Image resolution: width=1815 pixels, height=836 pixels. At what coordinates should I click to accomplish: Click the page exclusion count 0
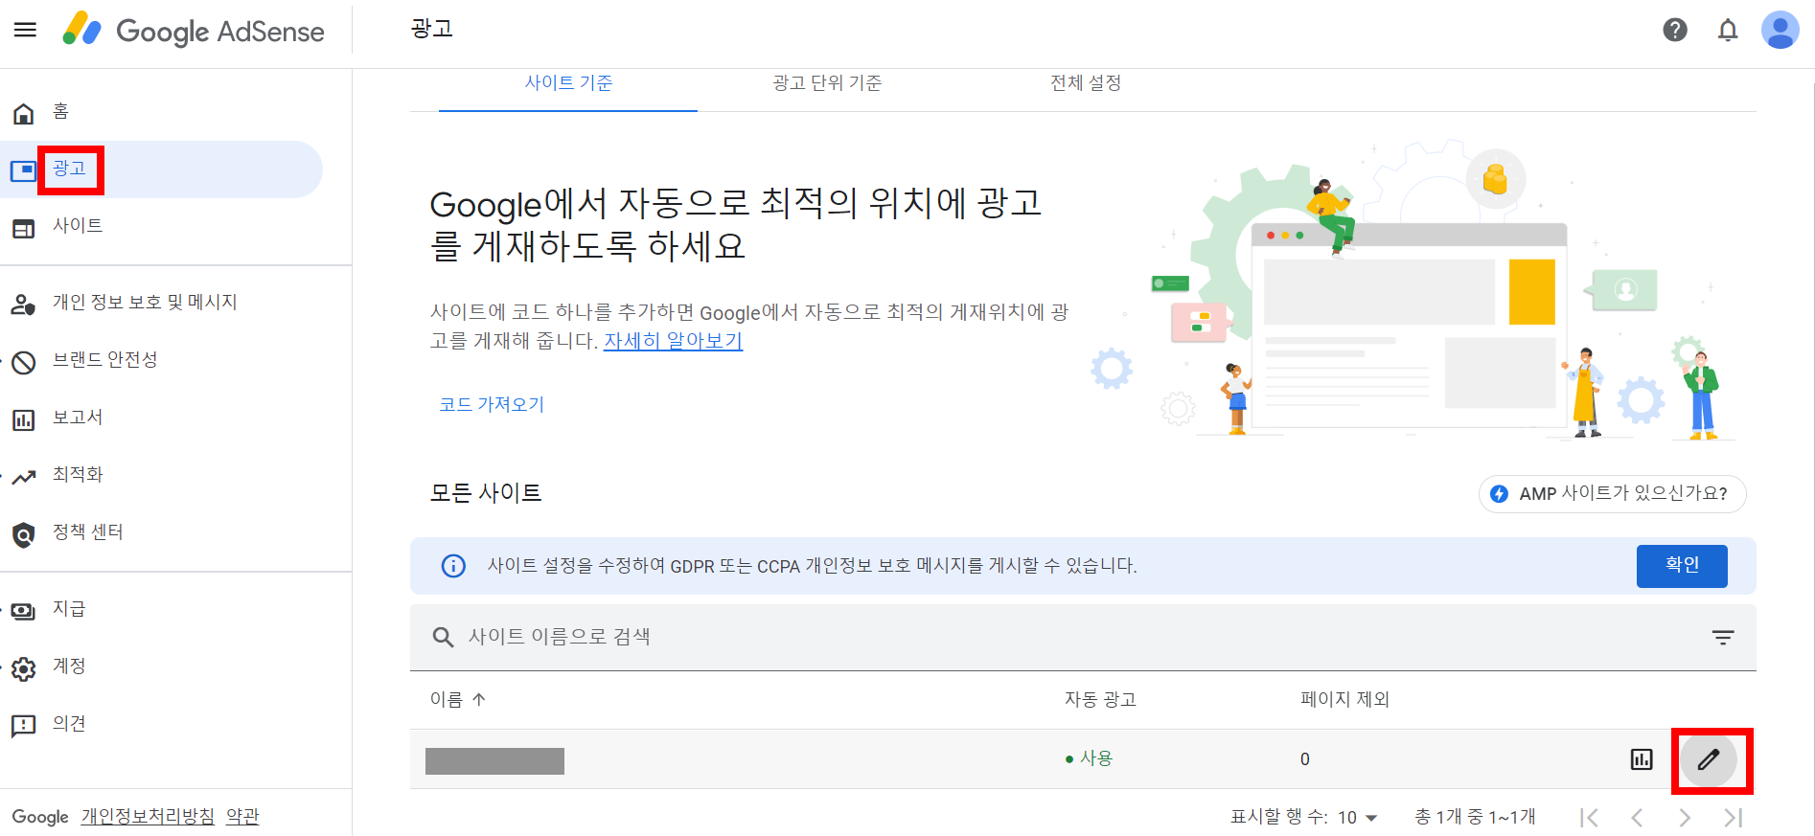(x=1304, y=759)
